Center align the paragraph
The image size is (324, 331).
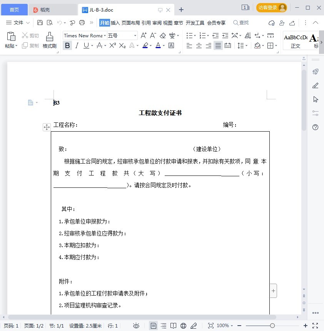coord(199,45)
